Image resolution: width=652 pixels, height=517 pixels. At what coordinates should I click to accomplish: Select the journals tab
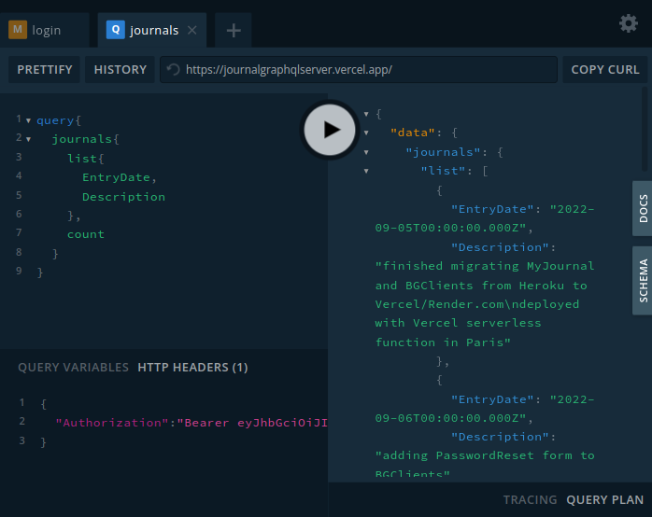151,30
